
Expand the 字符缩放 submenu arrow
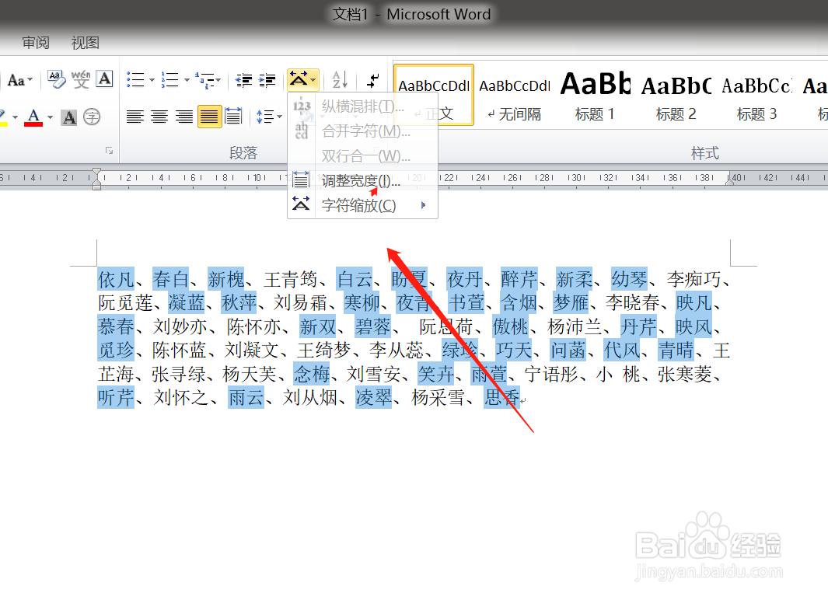(x=423, y=205)
